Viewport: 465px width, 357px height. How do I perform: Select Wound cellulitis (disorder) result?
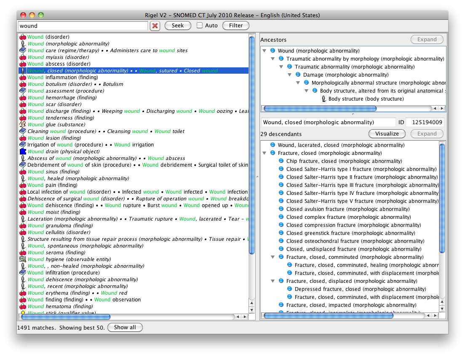pyautogui.click(x=134, y=232)
